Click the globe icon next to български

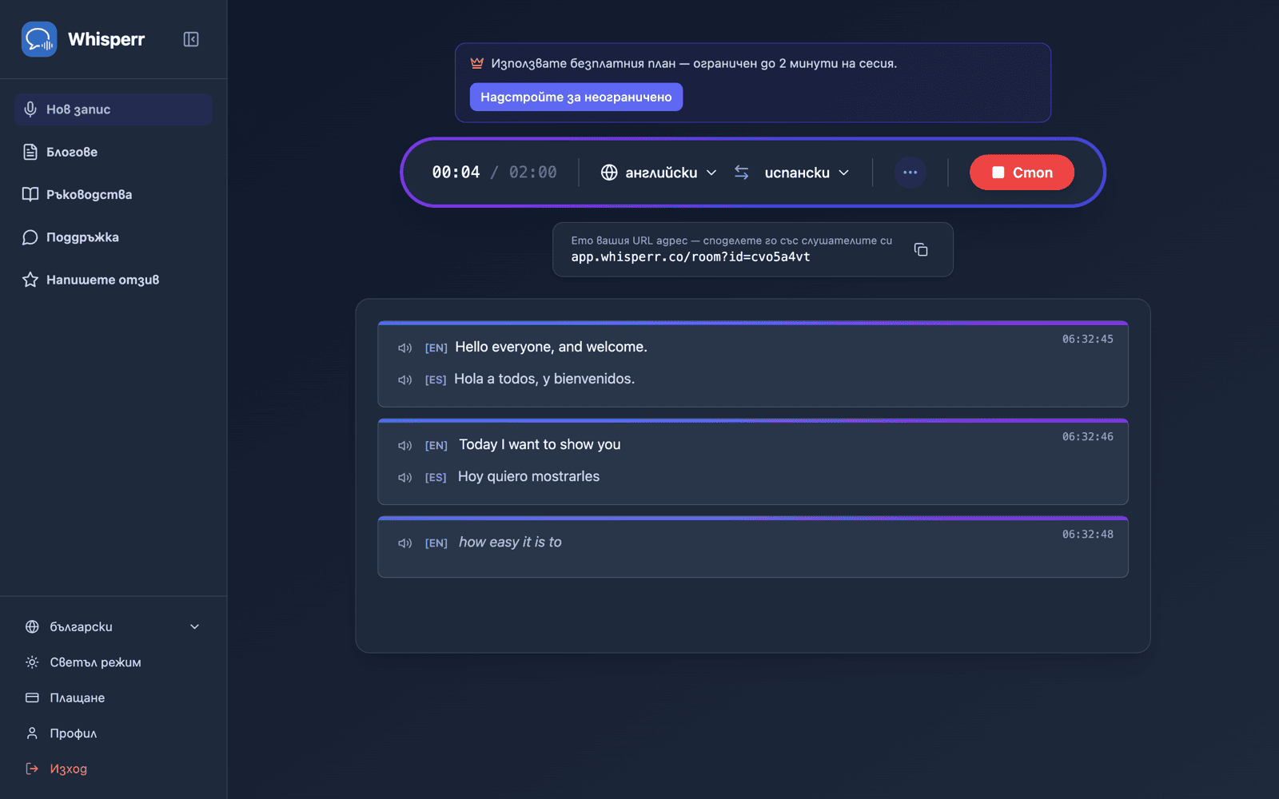(x=32, y=627)
